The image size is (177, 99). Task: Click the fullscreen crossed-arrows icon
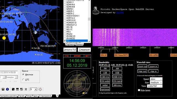point(26,89)
